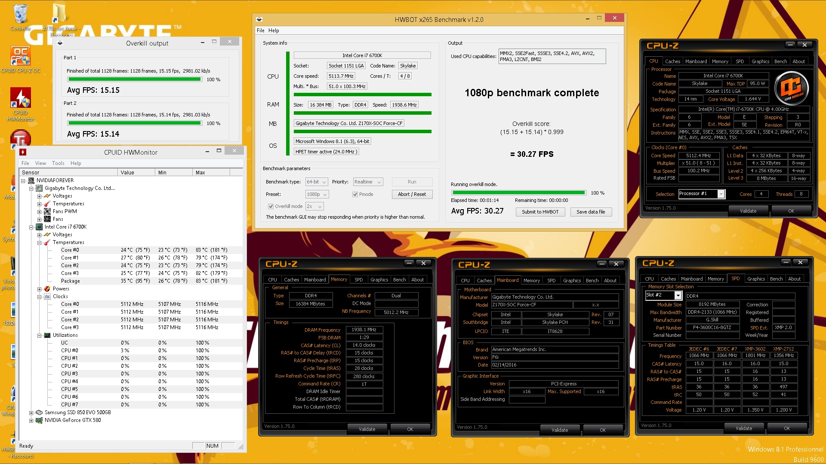
Task: Click the OC Super Overclock logo in CPU-Z
Action: (792, 88)
